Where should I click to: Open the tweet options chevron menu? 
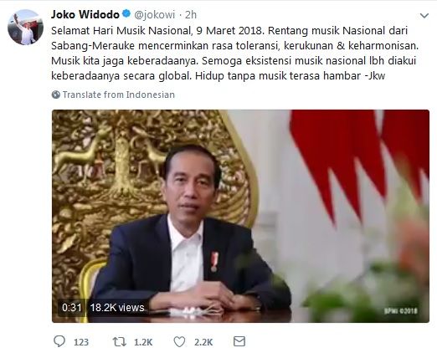424,16
